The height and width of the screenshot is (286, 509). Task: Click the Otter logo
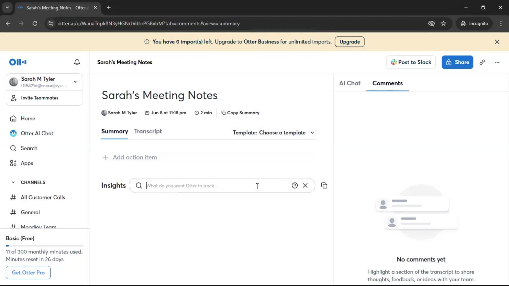(18, 62)
